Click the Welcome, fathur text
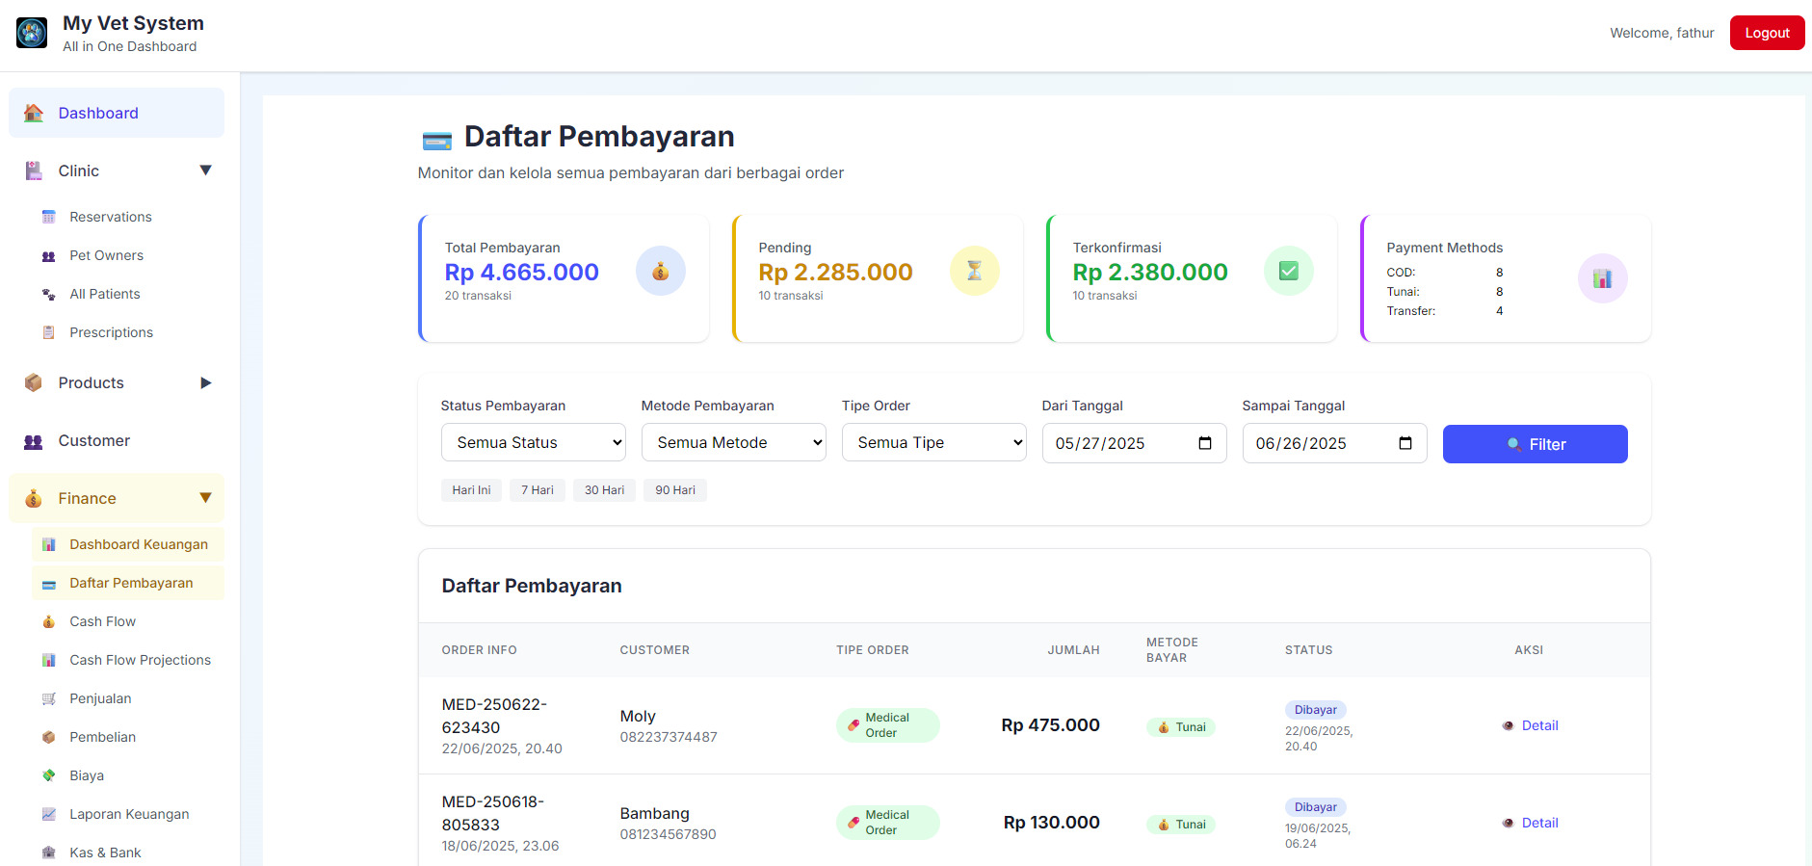Viewport: 1812px width, 866px height. pos(1662,33)
